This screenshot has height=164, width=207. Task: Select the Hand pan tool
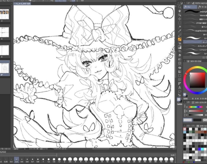click(180, 11)
